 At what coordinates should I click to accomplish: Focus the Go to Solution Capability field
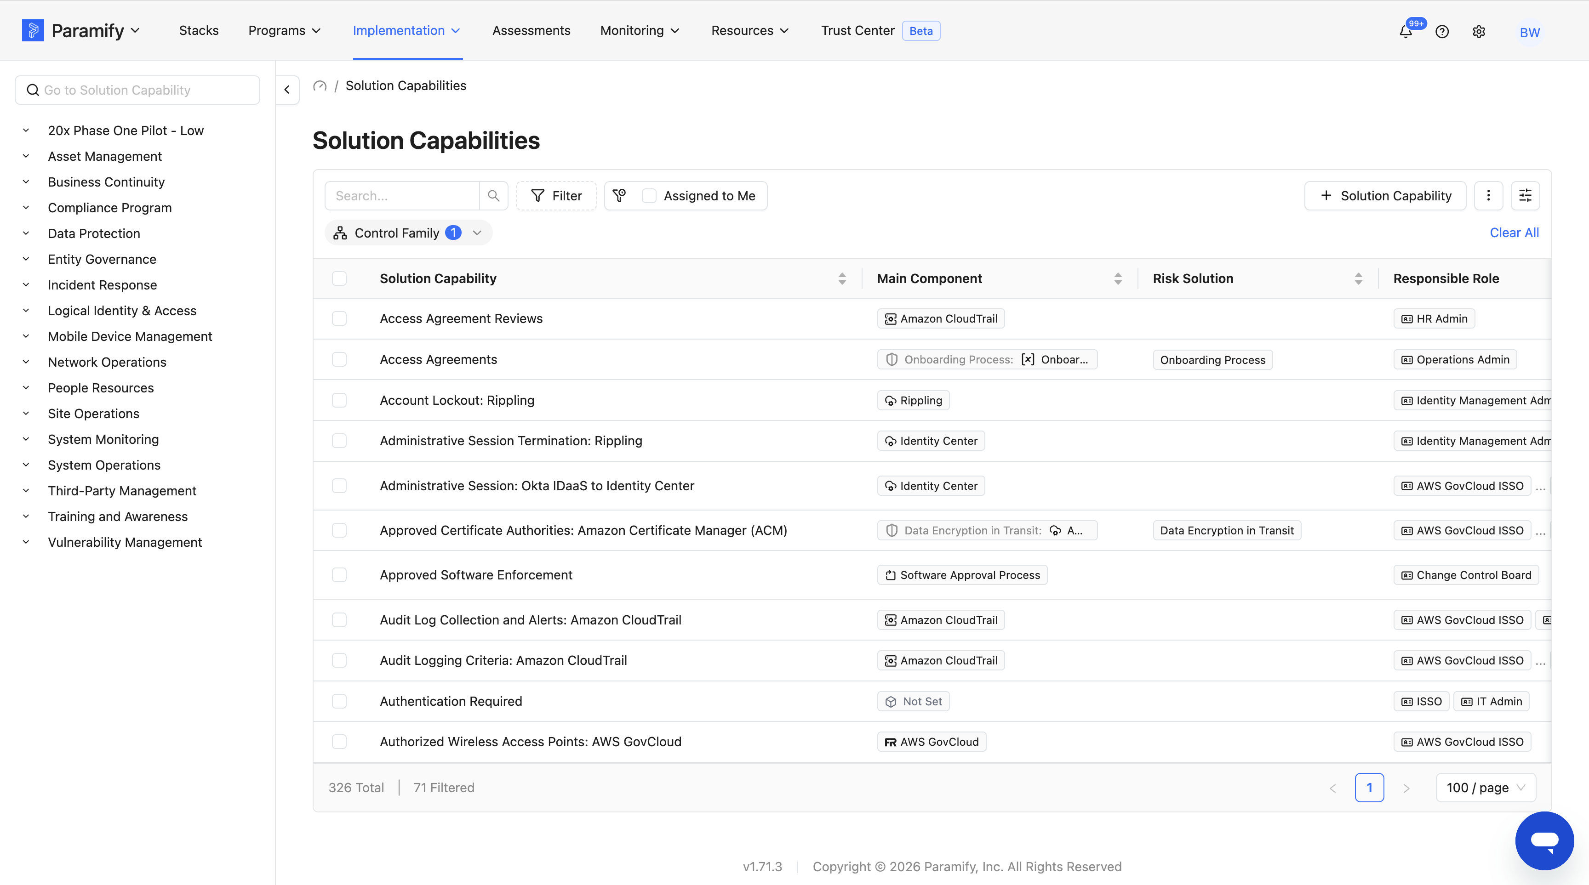(137, 90)
